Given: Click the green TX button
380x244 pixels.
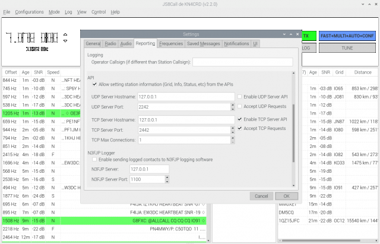Looking at the screenshot, I should click(309, 36).
